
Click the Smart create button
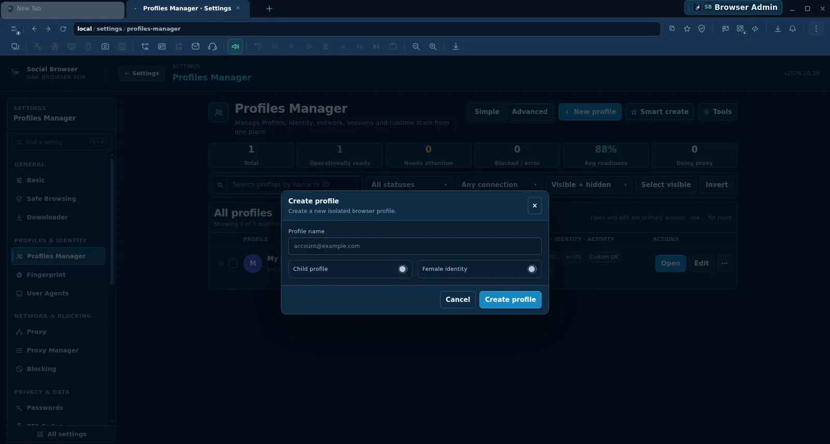tap(659, 112)
